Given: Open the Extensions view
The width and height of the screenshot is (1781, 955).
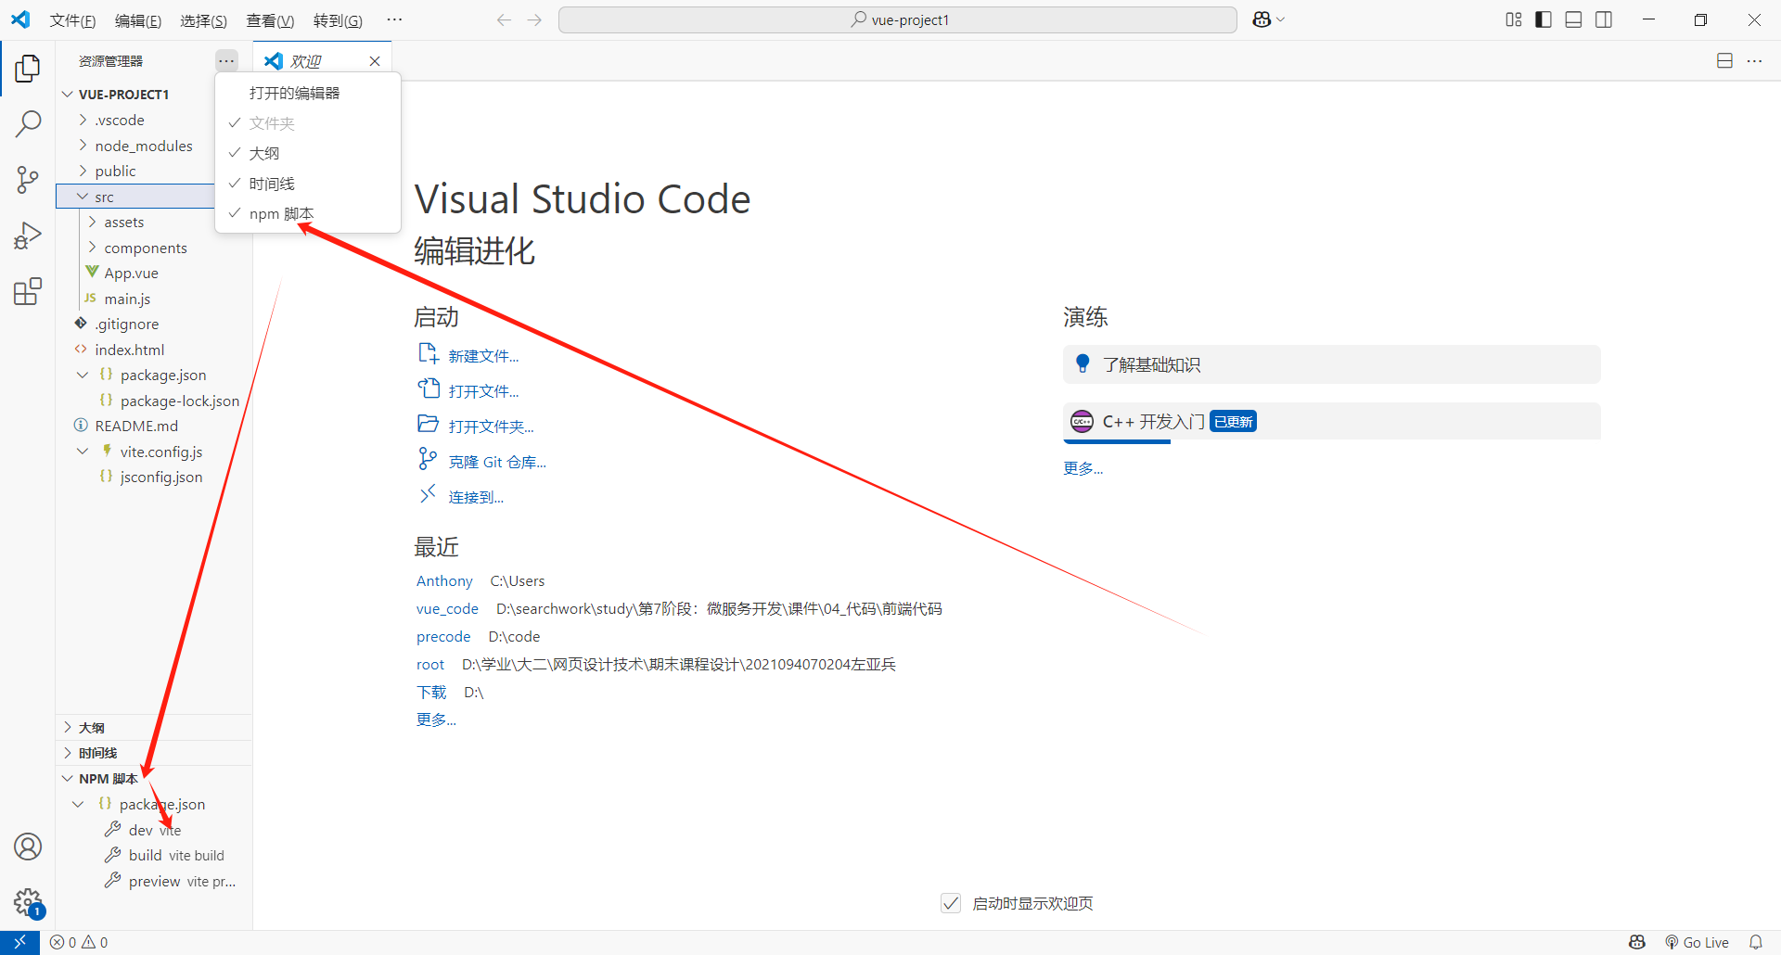Looking at the screenshot, I should (28, 291).
